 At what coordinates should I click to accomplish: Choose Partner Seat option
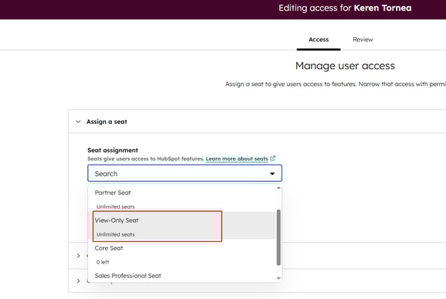(x=182, y=198)
